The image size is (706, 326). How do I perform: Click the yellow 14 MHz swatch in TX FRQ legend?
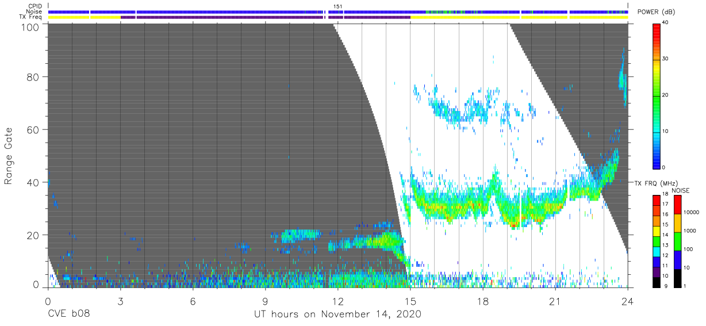pyautogui.click(x=656, y=231)
